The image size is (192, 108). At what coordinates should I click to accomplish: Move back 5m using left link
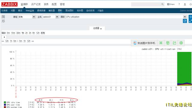click(15, 41)
